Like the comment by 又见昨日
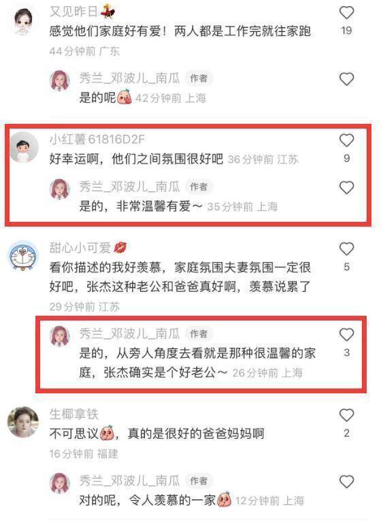 point(346,13)
